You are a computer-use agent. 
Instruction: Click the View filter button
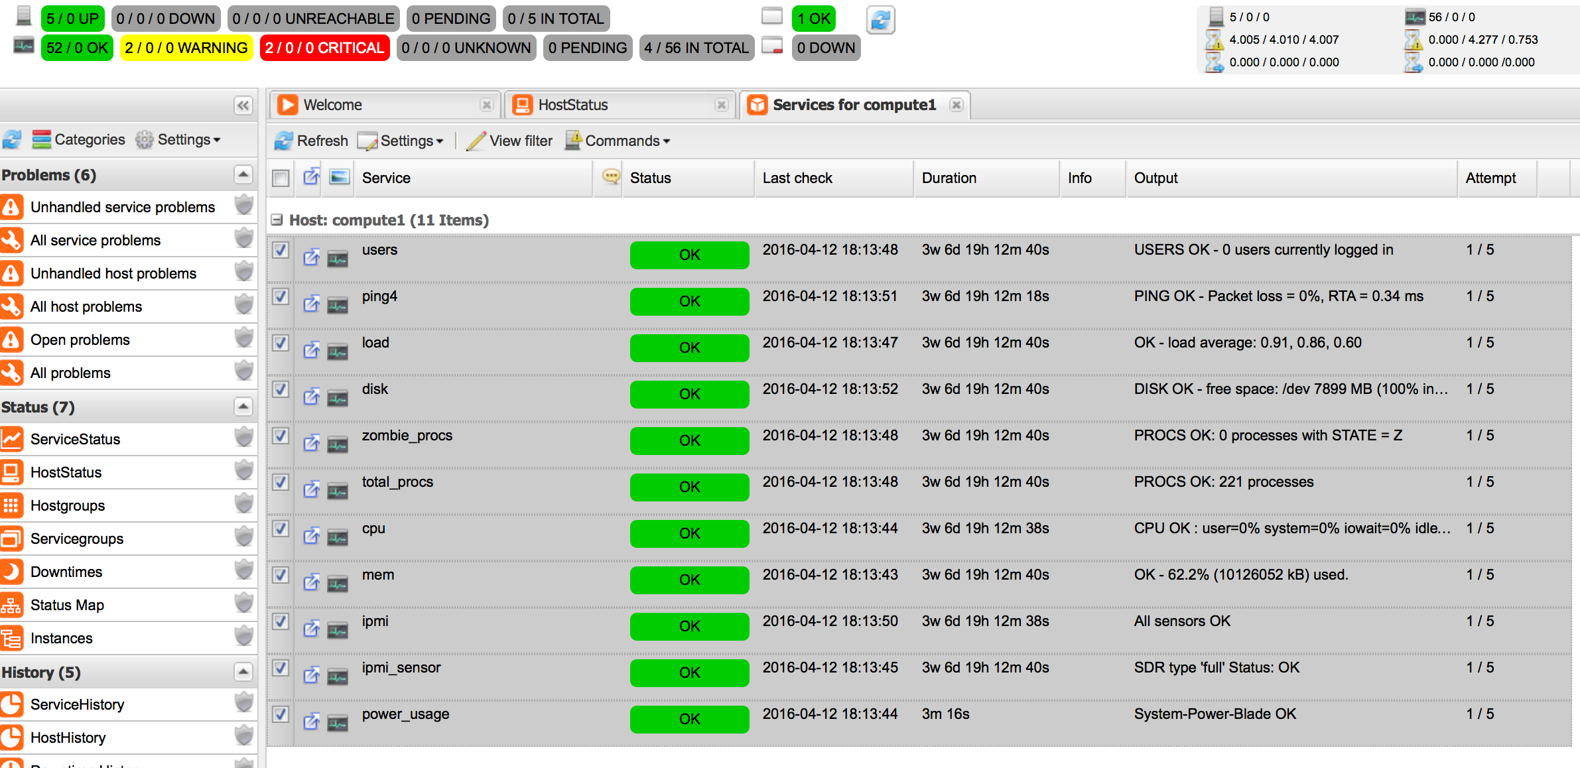(x=509, y=141)
